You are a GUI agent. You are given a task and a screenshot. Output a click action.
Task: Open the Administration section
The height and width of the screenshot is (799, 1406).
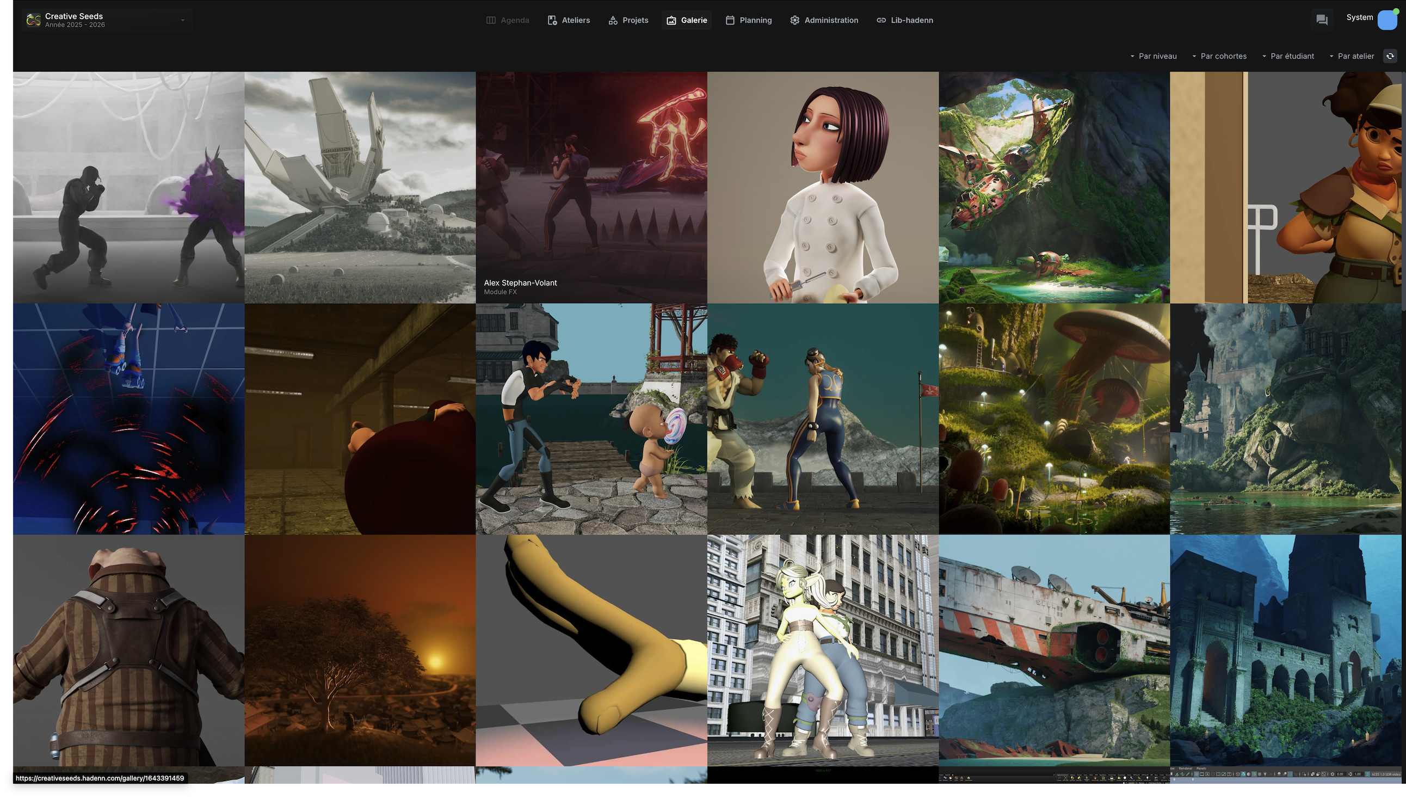(x=824, y=20)
